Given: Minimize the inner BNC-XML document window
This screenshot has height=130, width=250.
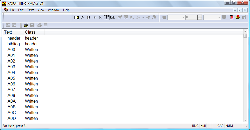Looking at the screenshot, I should (235, 10).
